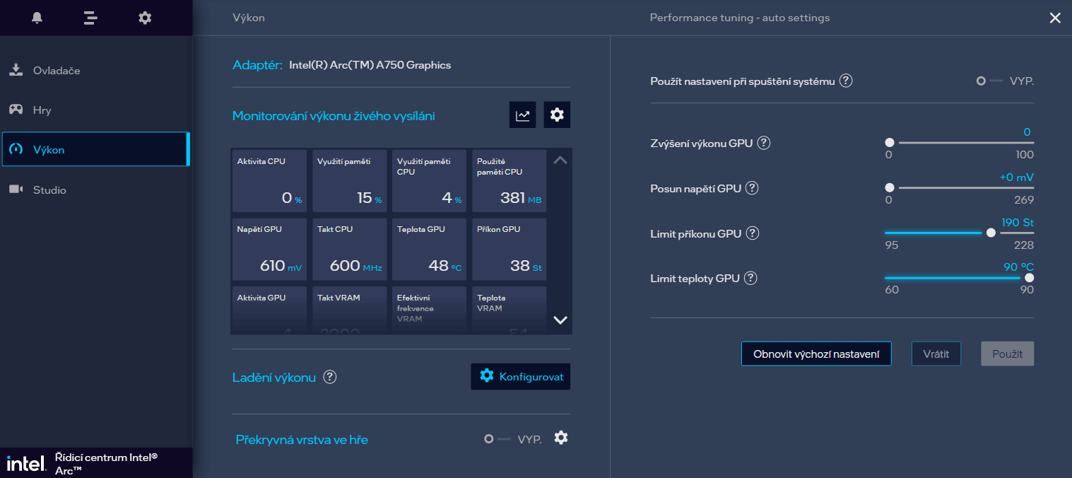Show help for Zvýšení výkonu GPU
The height and width of the screenshot is (478, 1072).
coord(763,143)
